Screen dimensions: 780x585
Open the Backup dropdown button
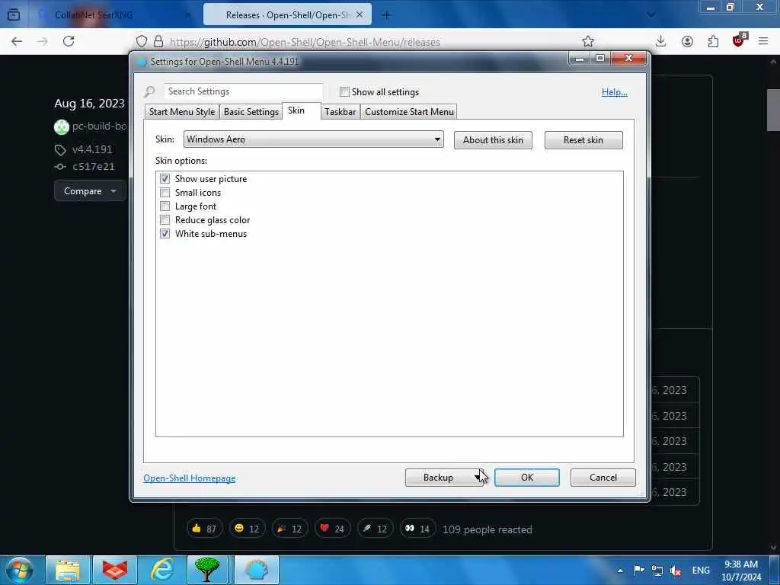point(444,478)
